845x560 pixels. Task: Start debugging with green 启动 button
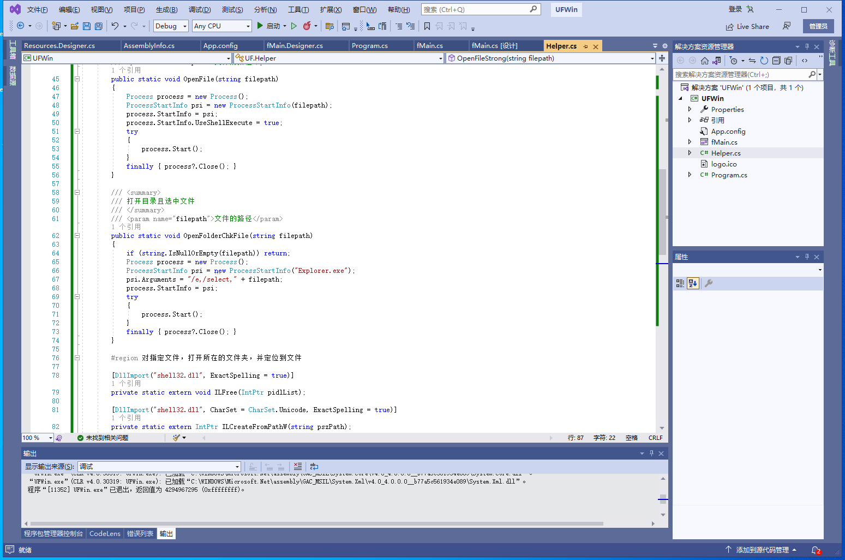268,26
